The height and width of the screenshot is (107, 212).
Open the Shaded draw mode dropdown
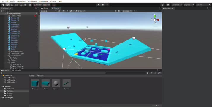48,11
